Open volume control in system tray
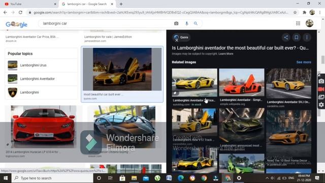This screenshot has height=183, width=325. pyautogui.click(x=273, y=178)
